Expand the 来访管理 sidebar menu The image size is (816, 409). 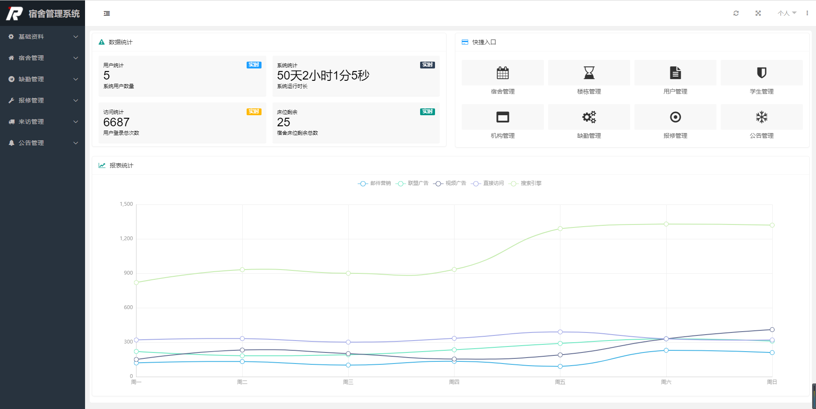click(43, 122)
